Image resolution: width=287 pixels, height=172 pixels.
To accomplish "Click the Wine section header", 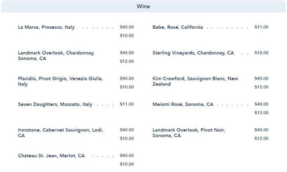I will [143, 7].
